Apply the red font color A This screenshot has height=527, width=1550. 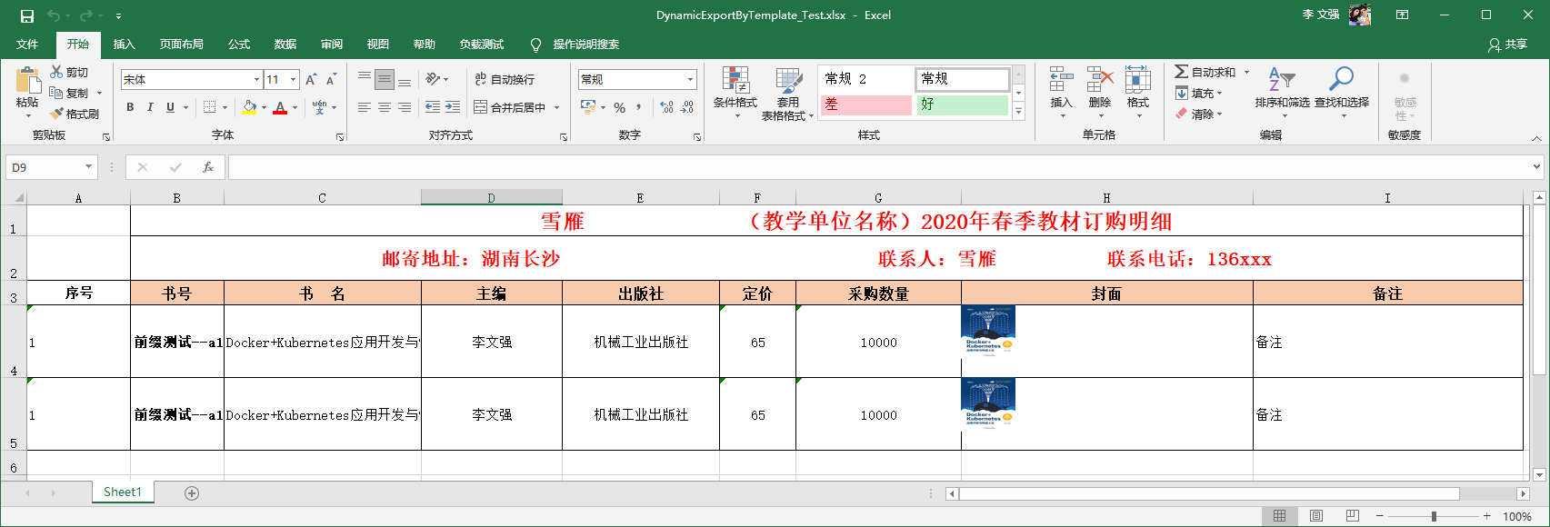click(280, 107)
